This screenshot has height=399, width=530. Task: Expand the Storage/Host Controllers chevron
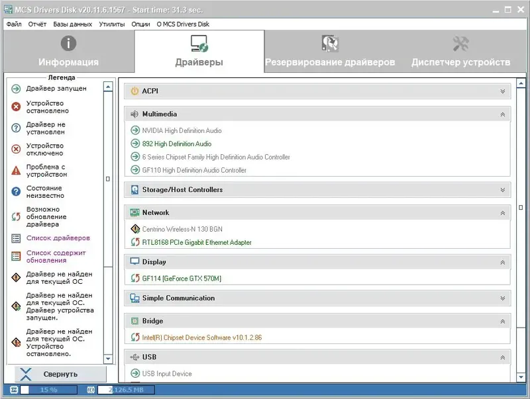pyautogui.click(x=503, y=190)
